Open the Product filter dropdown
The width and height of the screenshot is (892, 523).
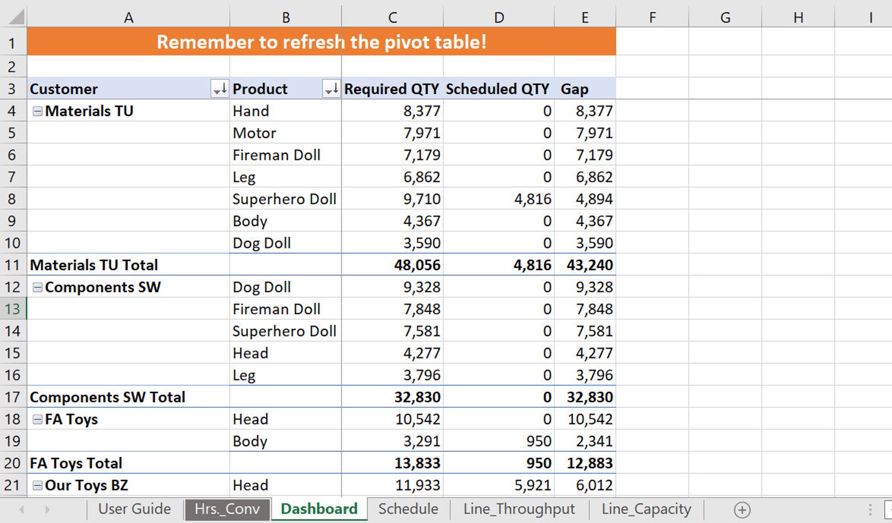(x=331, y=89)
